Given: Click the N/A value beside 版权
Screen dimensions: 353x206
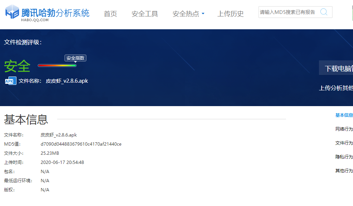Looking at the screenshot, I should coord(45,190).
